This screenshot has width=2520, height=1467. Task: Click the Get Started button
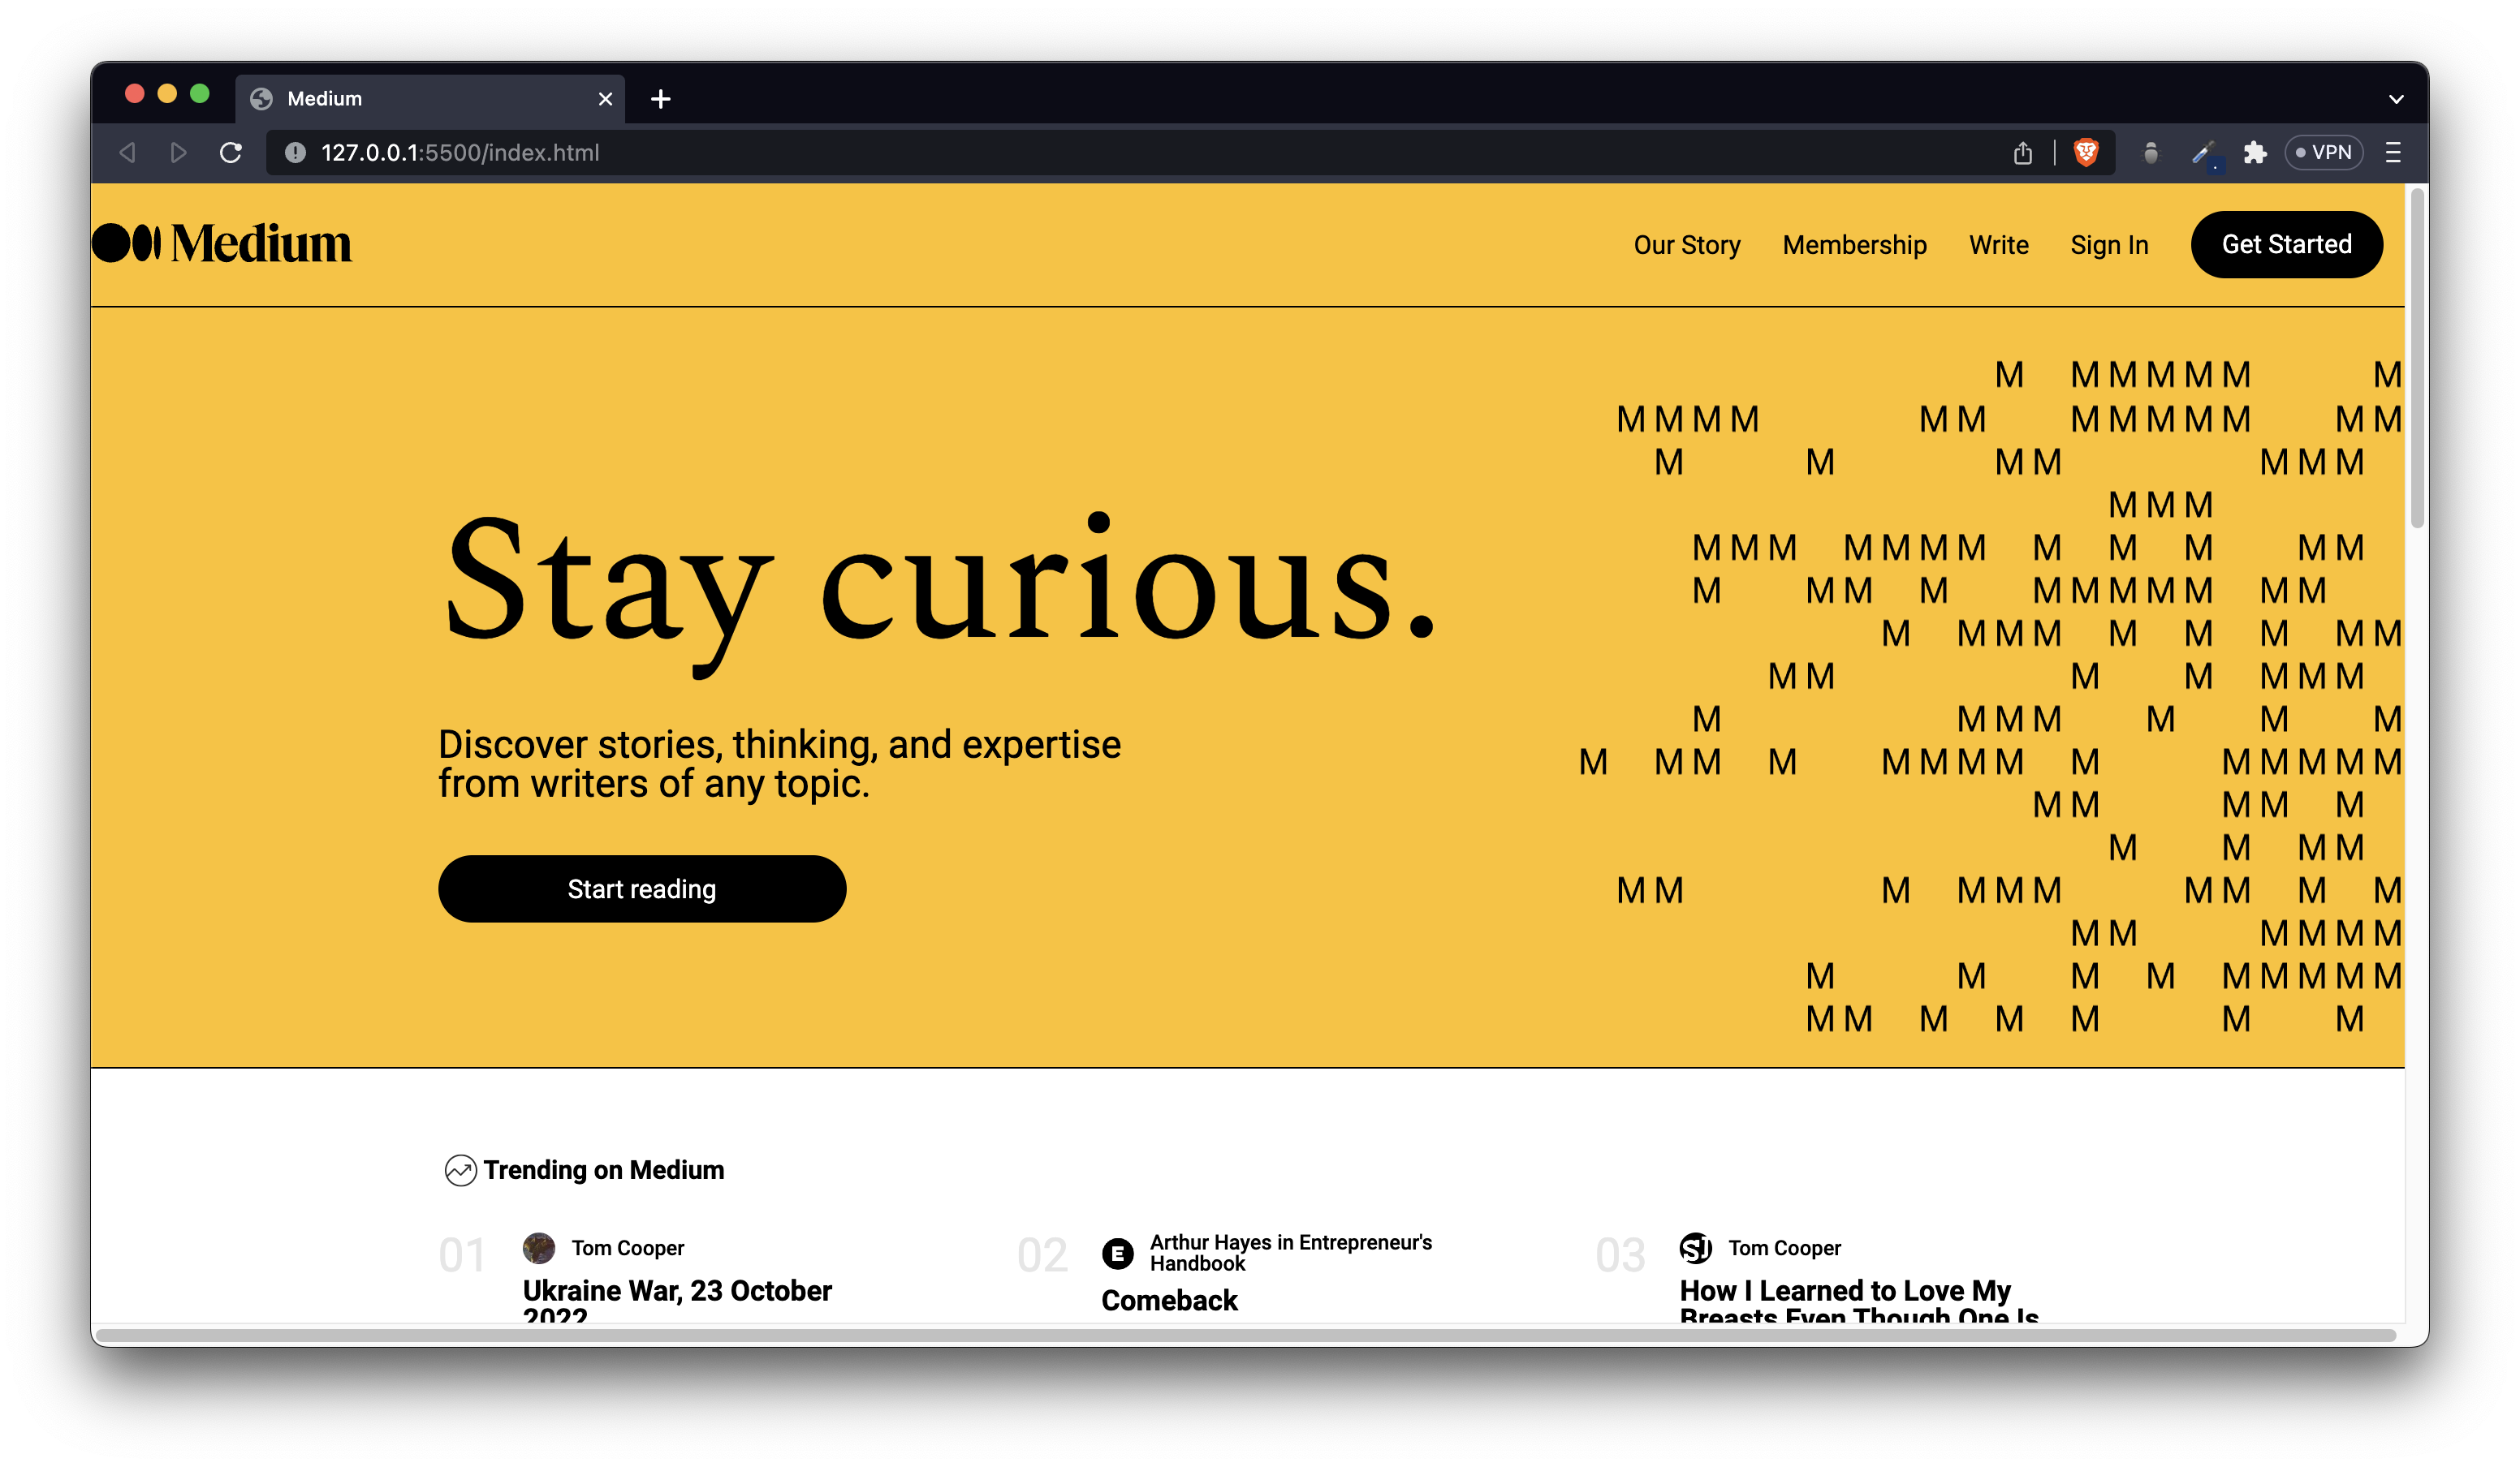pyautogui.click(x=2286, y=245)
